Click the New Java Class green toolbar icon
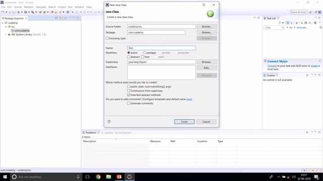The width and height of the screenshot is (323, 181). (x=44, y=12)
